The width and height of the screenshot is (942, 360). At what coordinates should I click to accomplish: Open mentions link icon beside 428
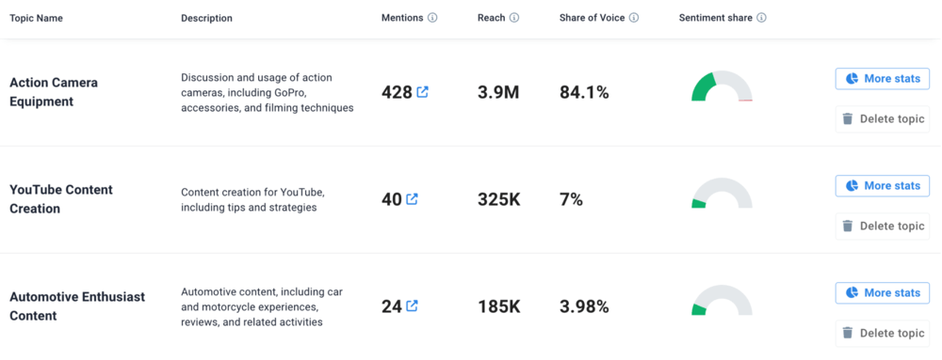click(x=422, y=92)
